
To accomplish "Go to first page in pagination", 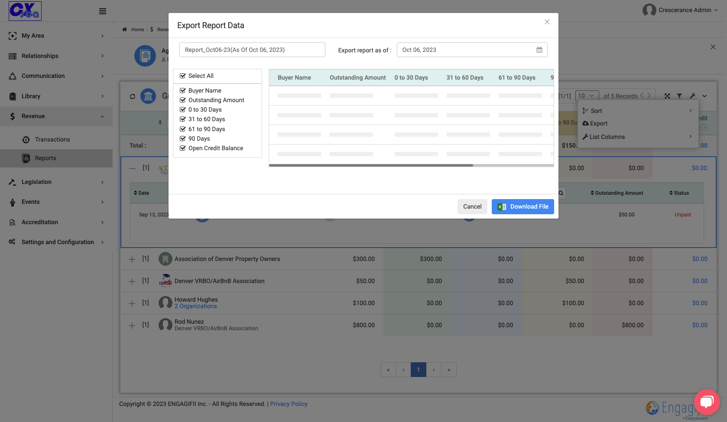I will pyautogui.click(x=388, y=370).
